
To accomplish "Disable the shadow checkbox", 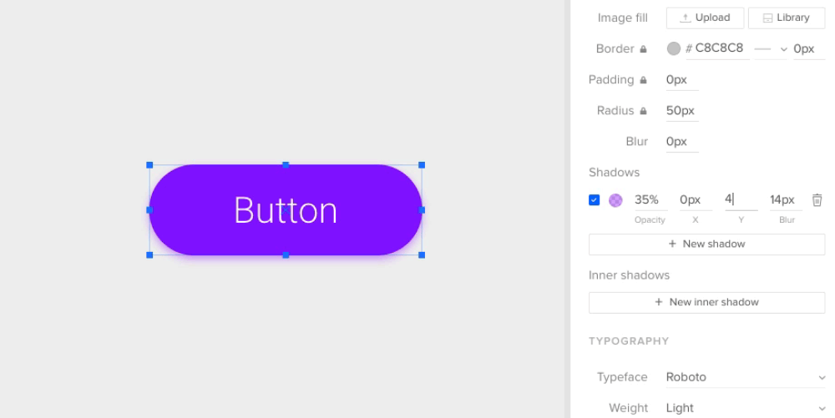I will [x=595, y=200].
